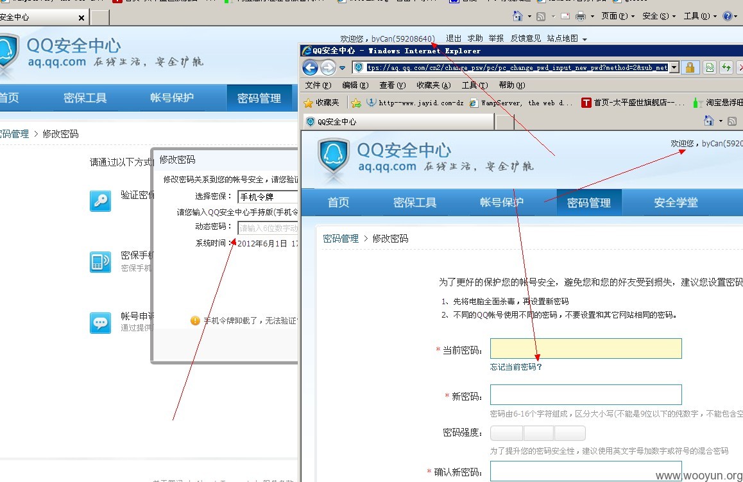Image resolution: width=743 pixels, height=482 pixels.
Task: Click the new tab button in the back window
Action: point(100,17)
